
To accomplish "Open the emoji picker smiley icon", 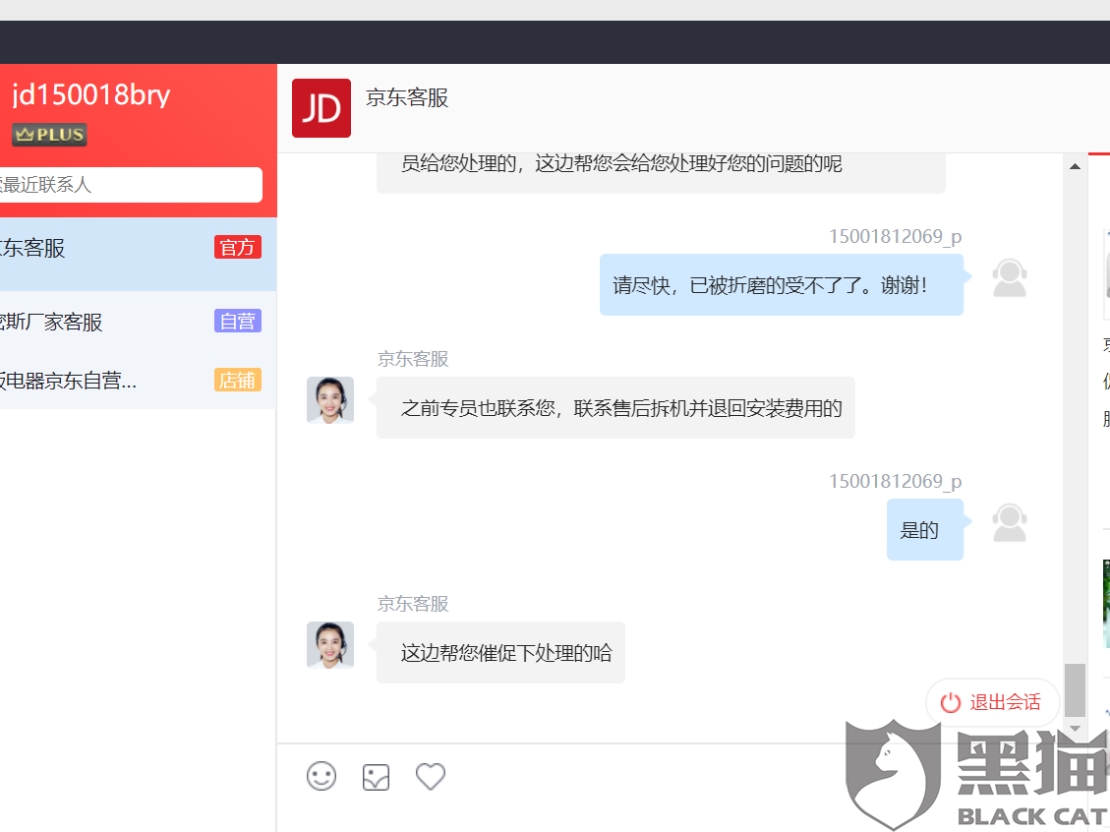I will [321, 776].
